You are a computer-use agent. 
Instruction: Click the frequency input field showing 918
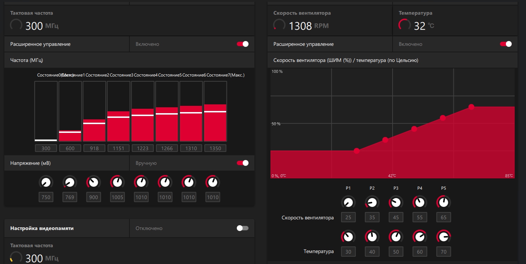(x=94, y=148)
